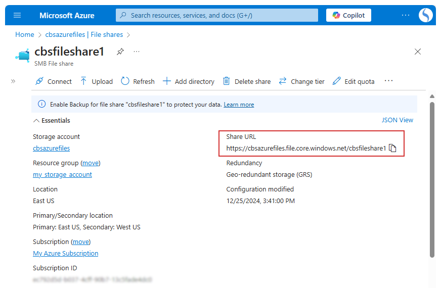441x293 pixels.
Task: Copy the Share URL to clipboard
Action: (x=392, y=149)
